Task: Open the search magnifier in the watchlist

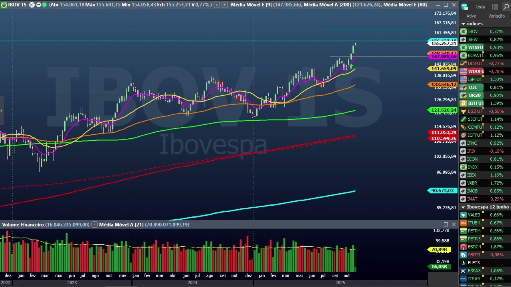Action: point(505,7)
